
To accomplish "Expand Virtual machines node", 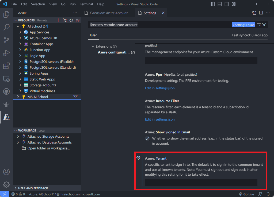I will [x=20, y=91].
